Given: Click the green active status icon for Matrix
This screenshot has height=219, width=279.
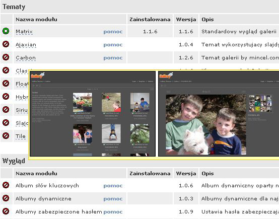Looking at the screenshot, I should pyautogui.click(x=6, y=31).
